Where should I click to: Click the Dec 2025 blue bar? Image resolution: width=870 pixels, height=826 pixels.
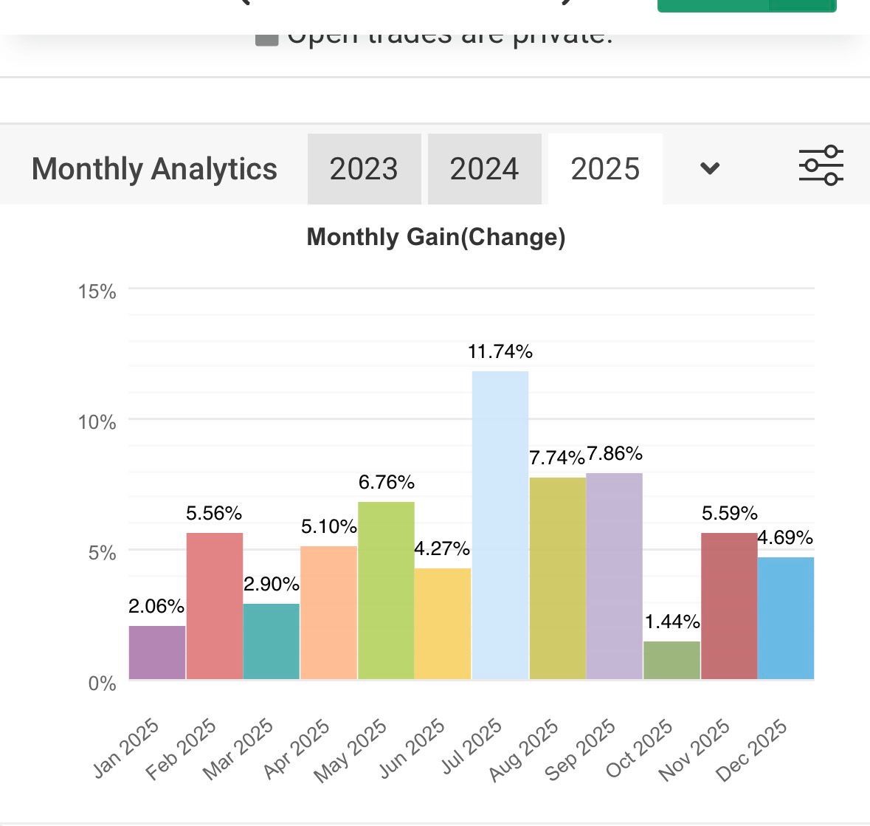[x=786, y=618]
